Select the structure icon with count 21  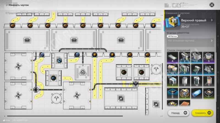click(x=172, y=69)
